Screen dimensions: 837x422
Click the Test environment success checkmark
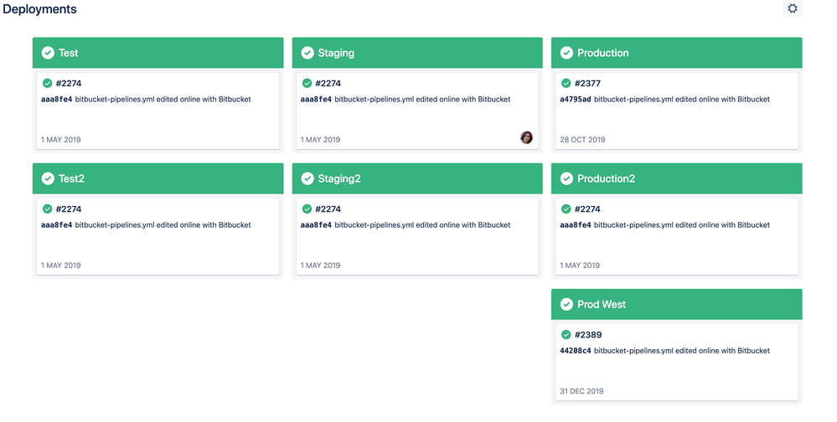(48, 53)
